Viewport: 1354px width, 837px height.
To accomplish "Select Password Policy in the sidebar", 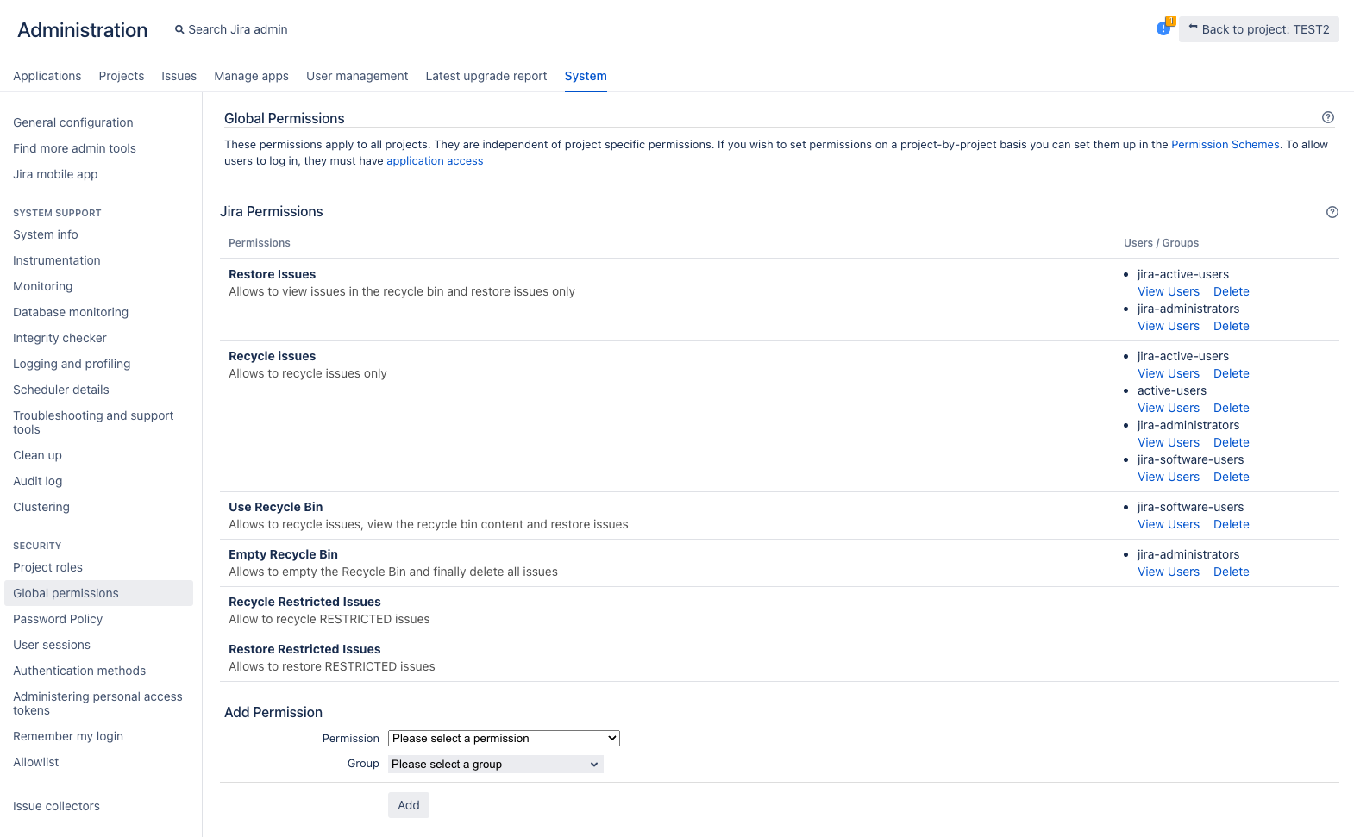I will point(58,619).
